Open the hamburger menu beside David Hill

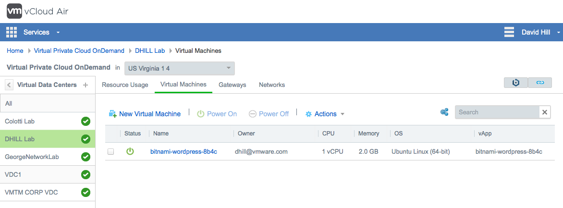click(510, 32)
